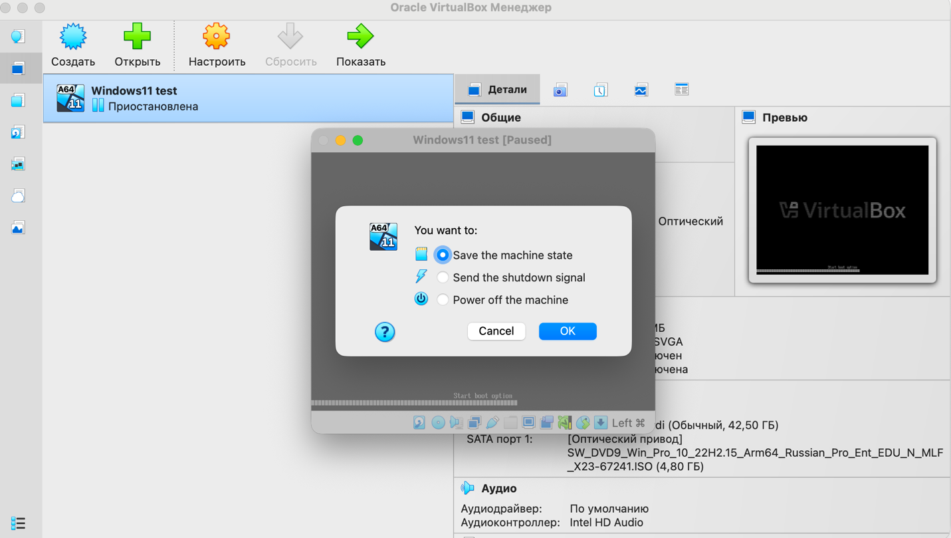Choose Power off the machine option

pos(443,300)
